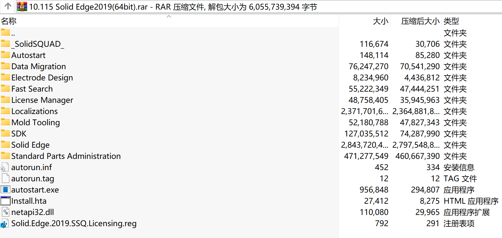Screen dimensions: 502x238
Task: Click the RAR archive icon in address bar
Action: [x=22, y=6]
